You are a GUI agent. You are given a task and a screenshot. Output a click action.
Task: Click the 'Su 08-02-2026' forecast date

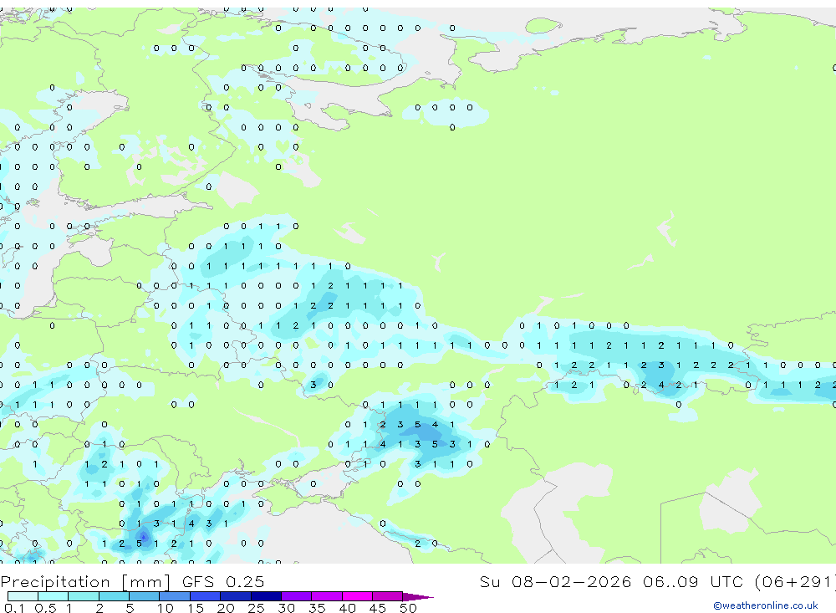pyautogui.click(x=555, y=581)
